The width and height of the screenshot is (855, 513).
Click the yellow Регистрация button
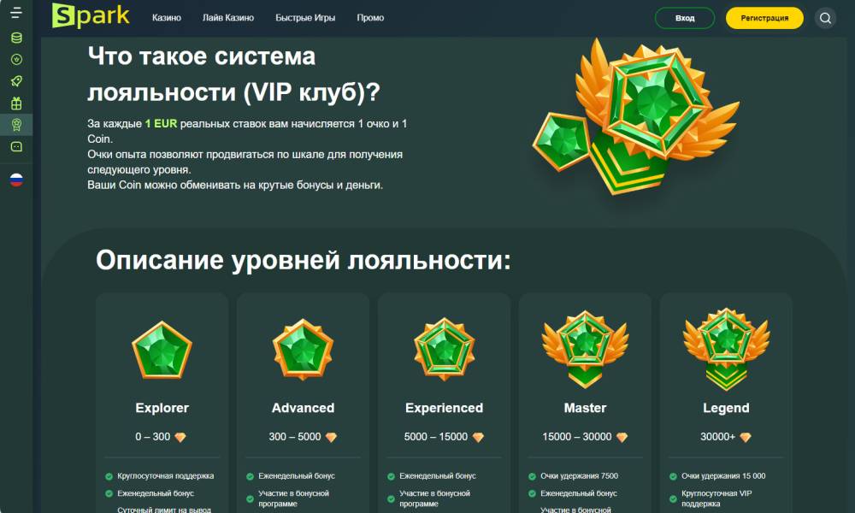tap(764, 18)
